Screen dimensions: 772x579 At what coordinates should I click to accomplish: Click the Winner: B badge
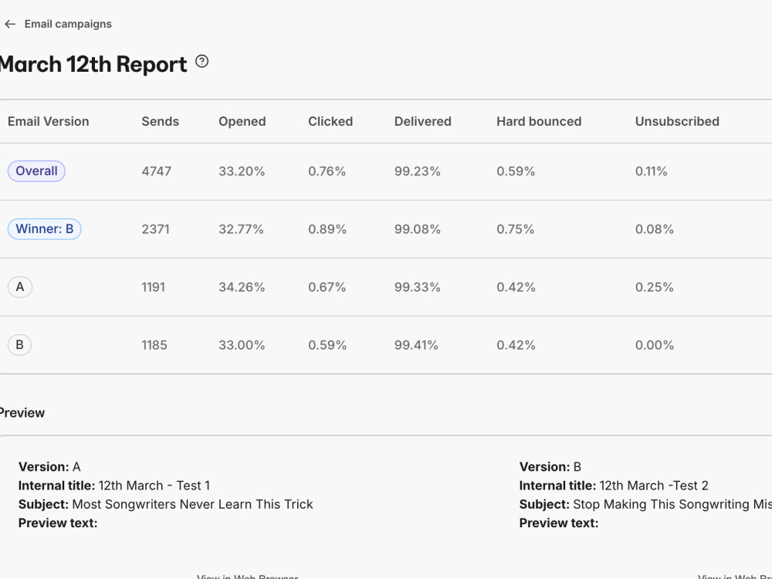pos(44,229)
